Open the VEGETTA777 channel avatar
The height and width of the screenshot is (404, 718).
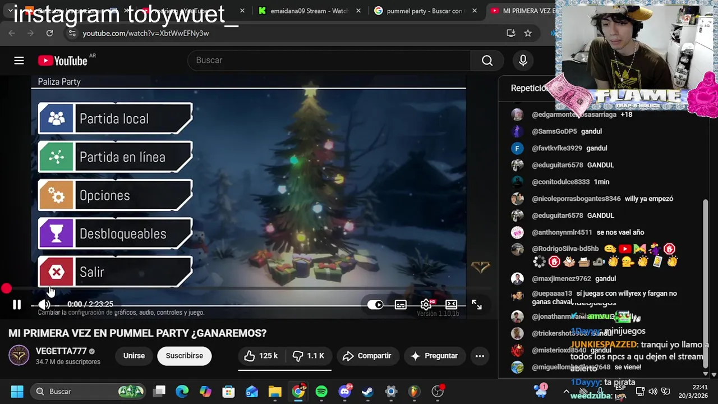coord(19,356)
